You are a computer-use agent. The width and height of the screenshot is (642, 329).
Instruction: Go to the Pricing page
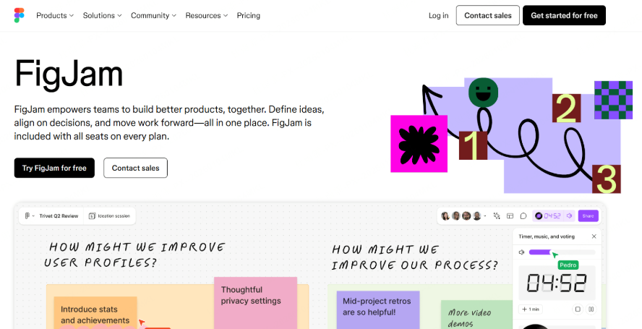(249, 15)
